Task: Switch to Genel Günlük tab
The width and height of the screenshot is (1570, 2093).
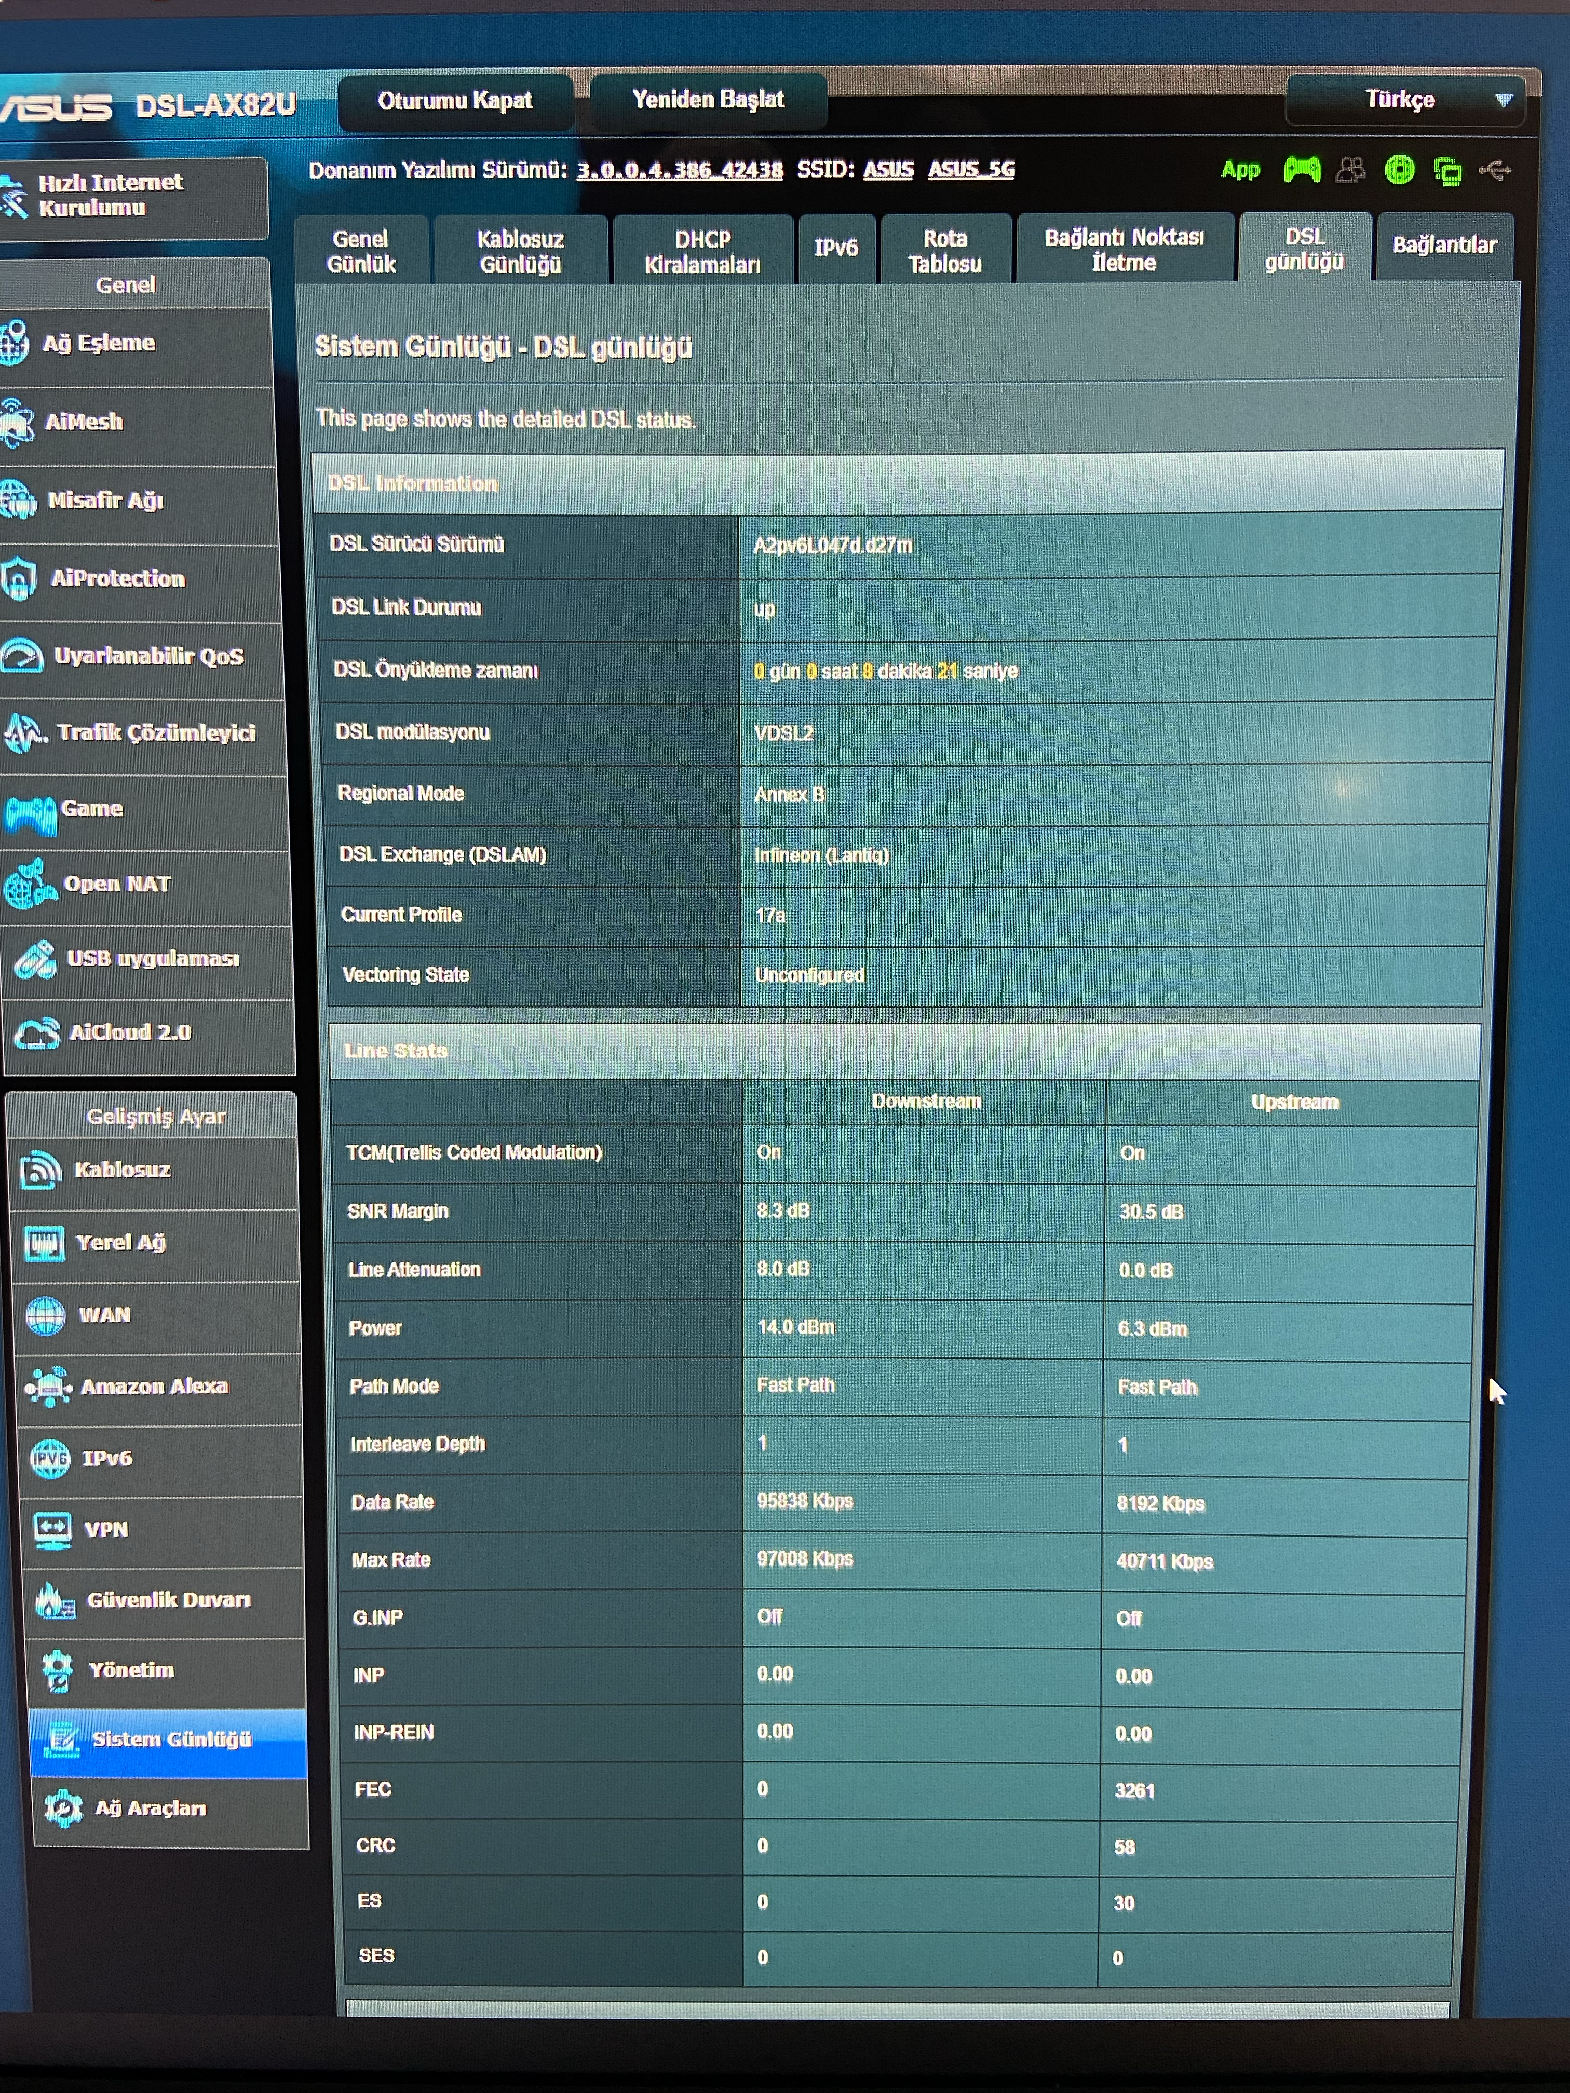Action: [361, 251]
